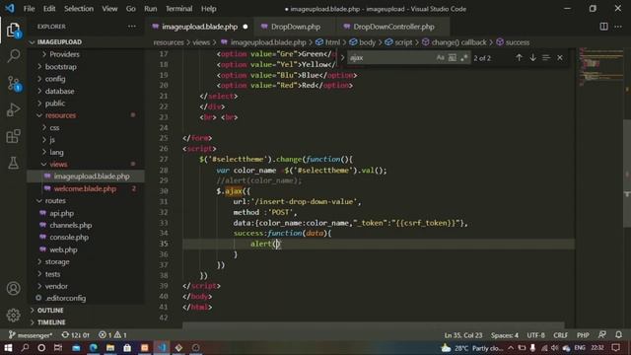Open the Source Control view
This screenshot has width=631, height=355.
[x=13, y=83]
